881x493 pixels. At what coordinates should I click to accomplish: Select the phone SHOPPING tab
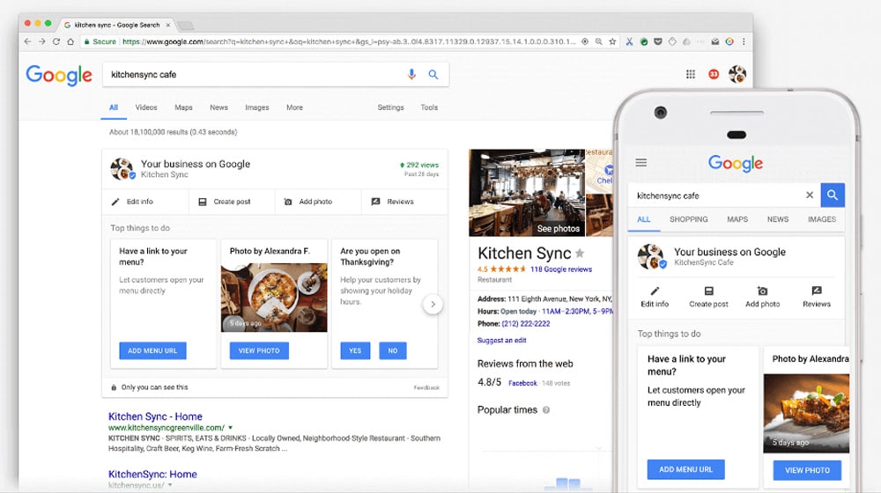pos(689,219)
